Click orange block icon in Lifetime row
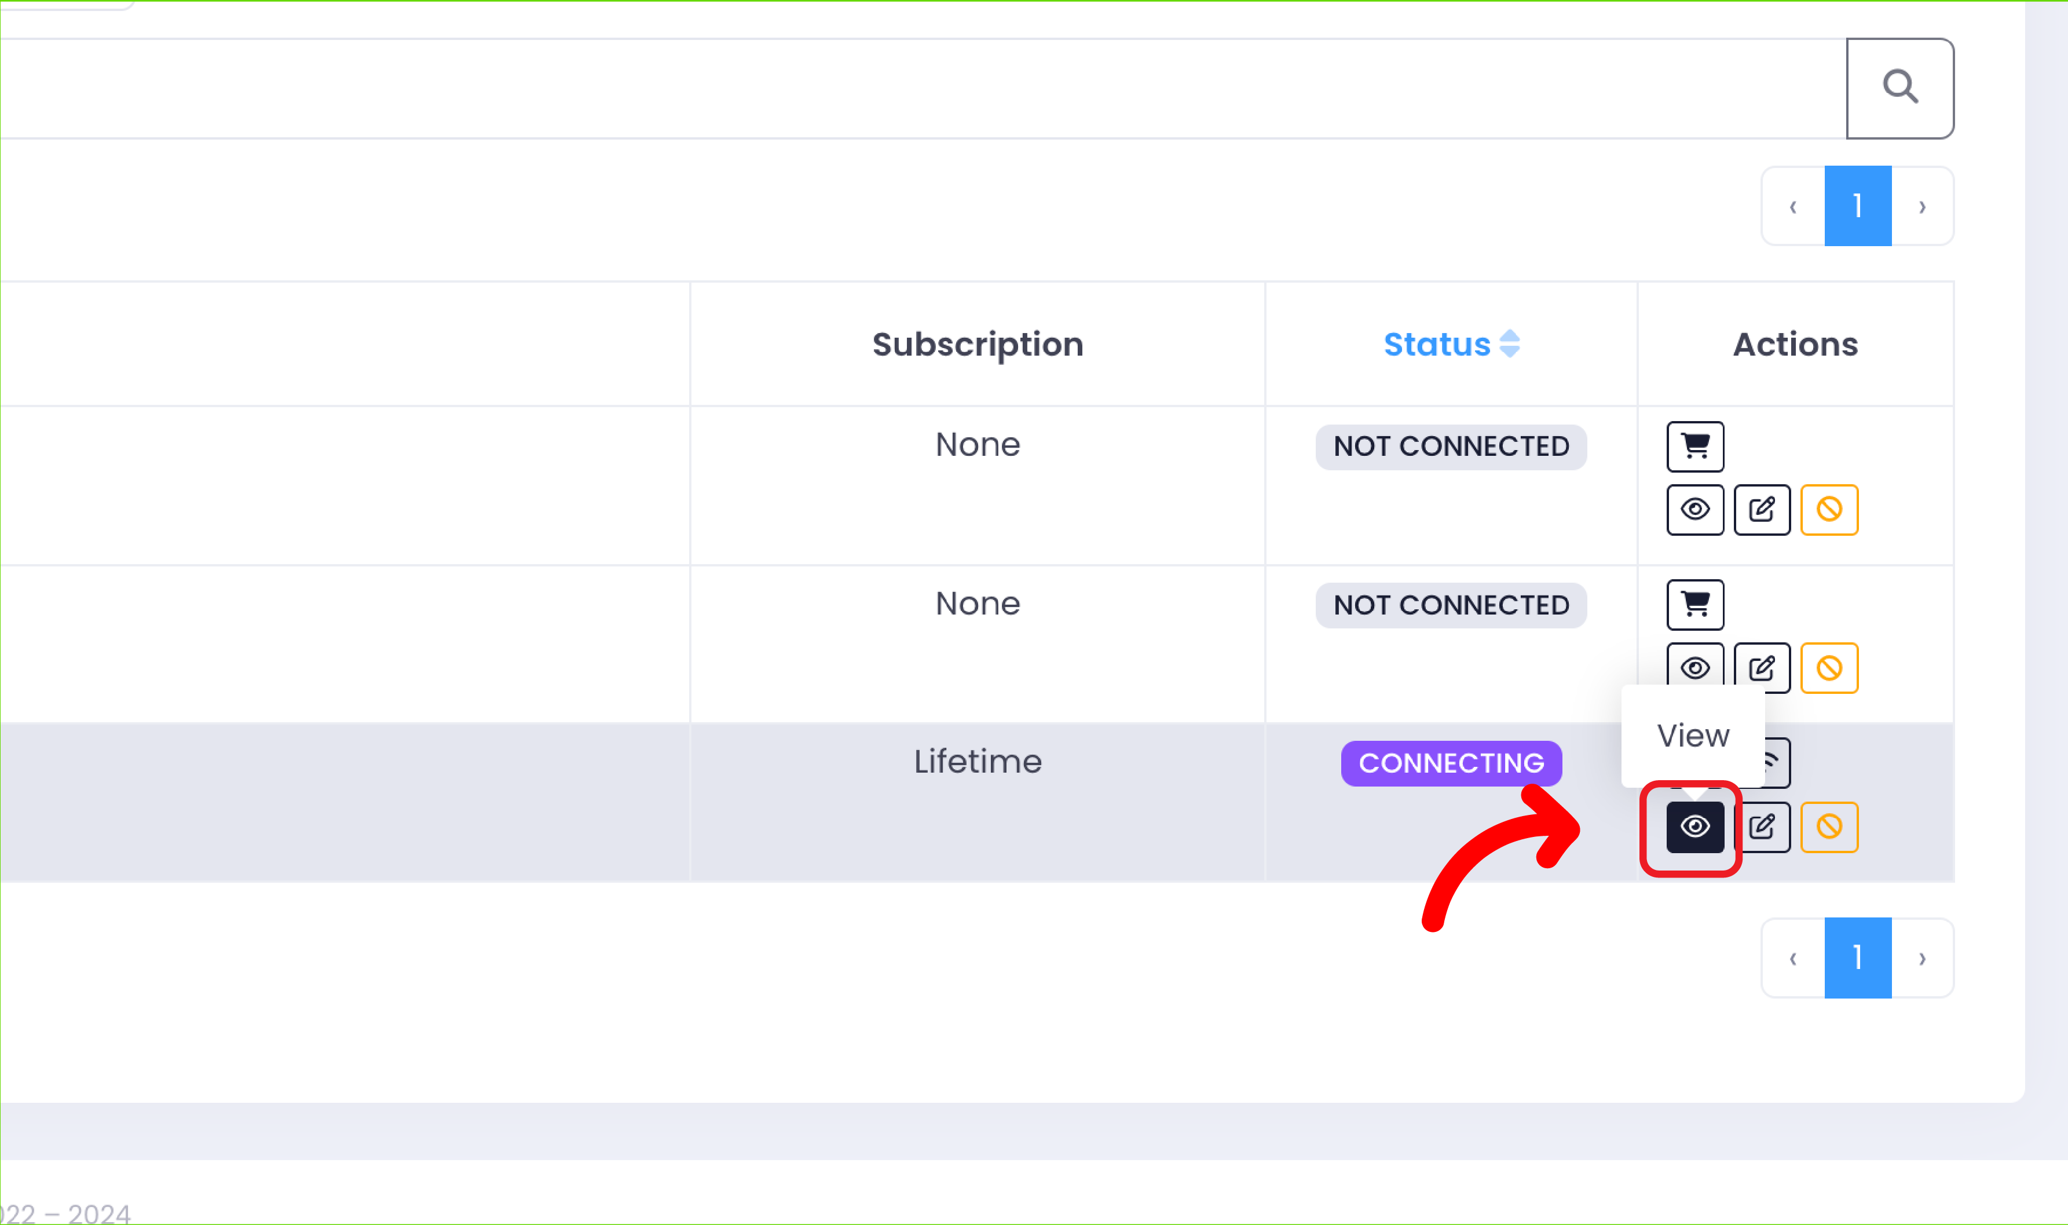This screenshot has height=1225, width=2068. tap(1829, 827)
